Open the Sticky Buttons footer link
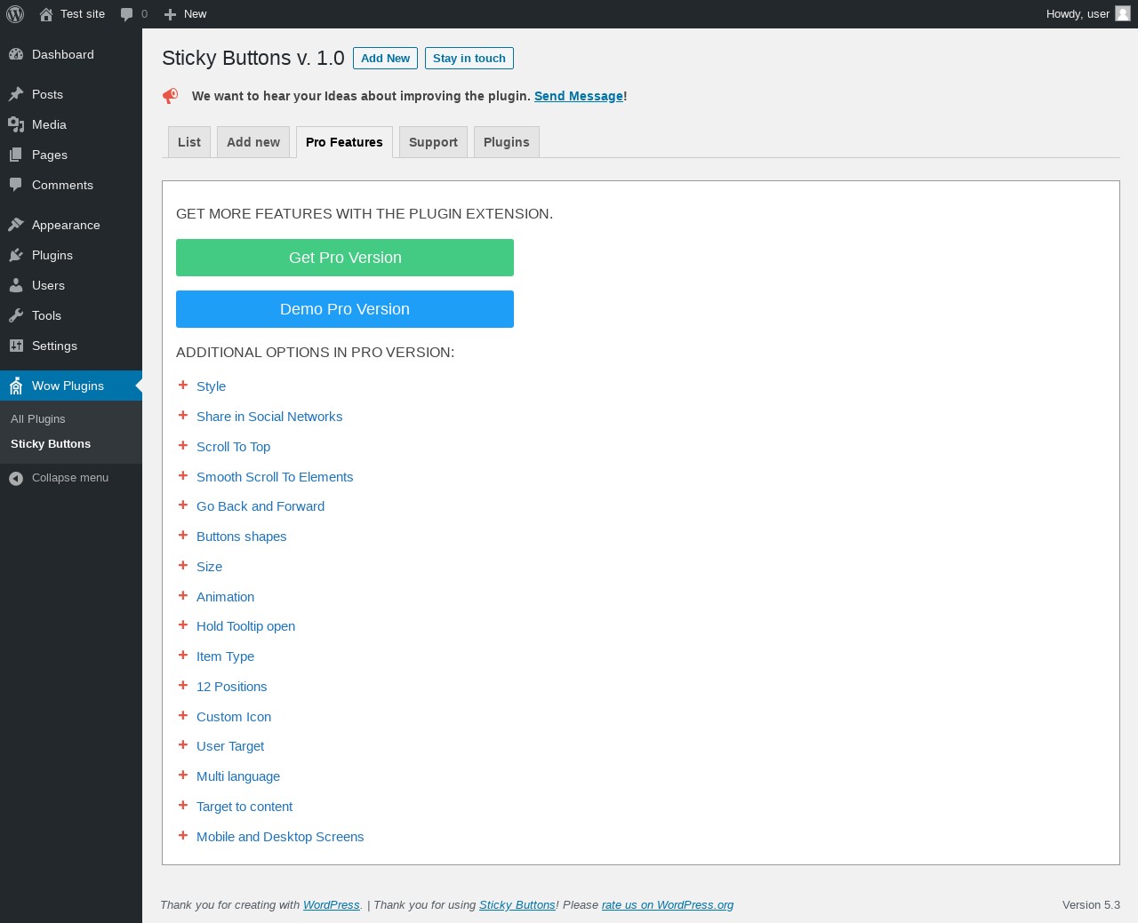Viewport: 1138px width, 923px height. pos(517,905)
